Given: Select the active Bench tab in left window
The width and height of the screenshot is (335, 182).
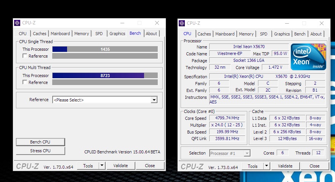Looking at the screenshot, I should pyautogui.click(x=135, y=33).
